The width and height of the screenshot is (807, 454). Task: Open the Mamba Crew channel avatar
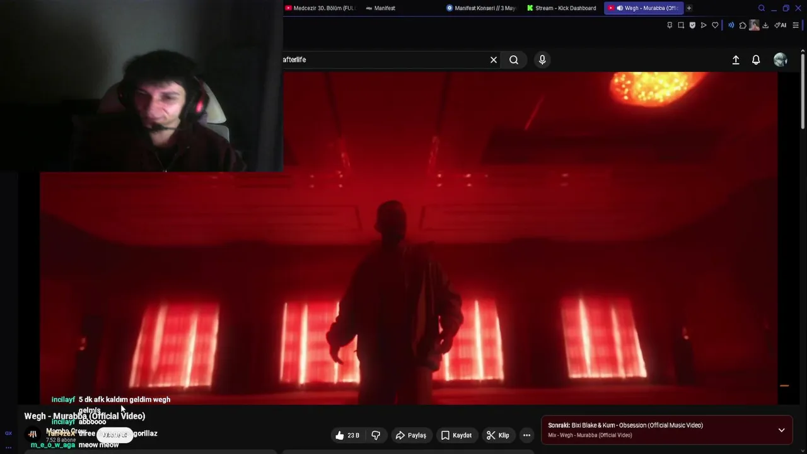pos(33,434)
